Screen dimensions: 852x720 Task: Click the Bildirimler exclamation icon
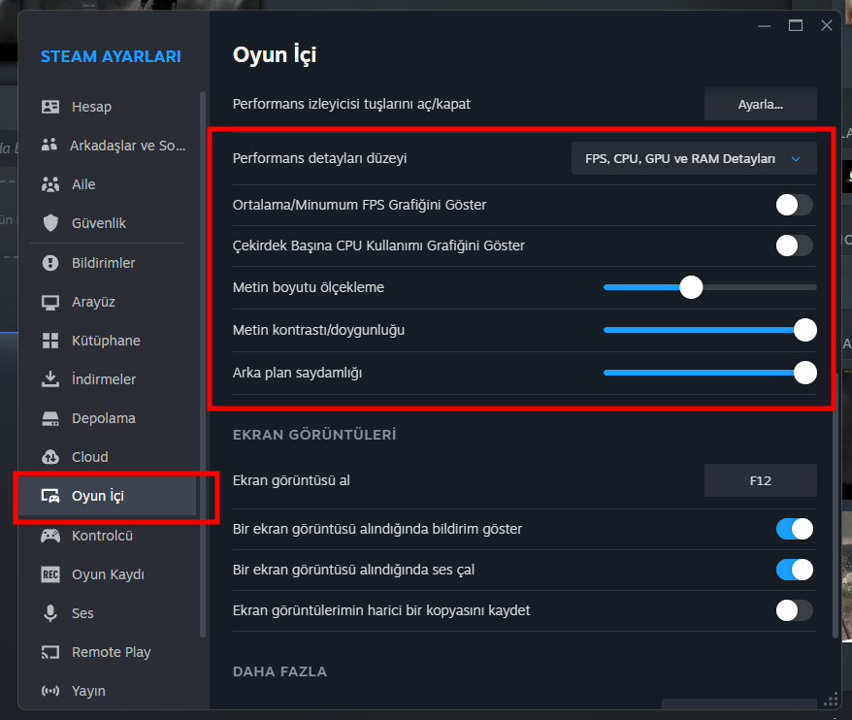(x=50, y=263)
